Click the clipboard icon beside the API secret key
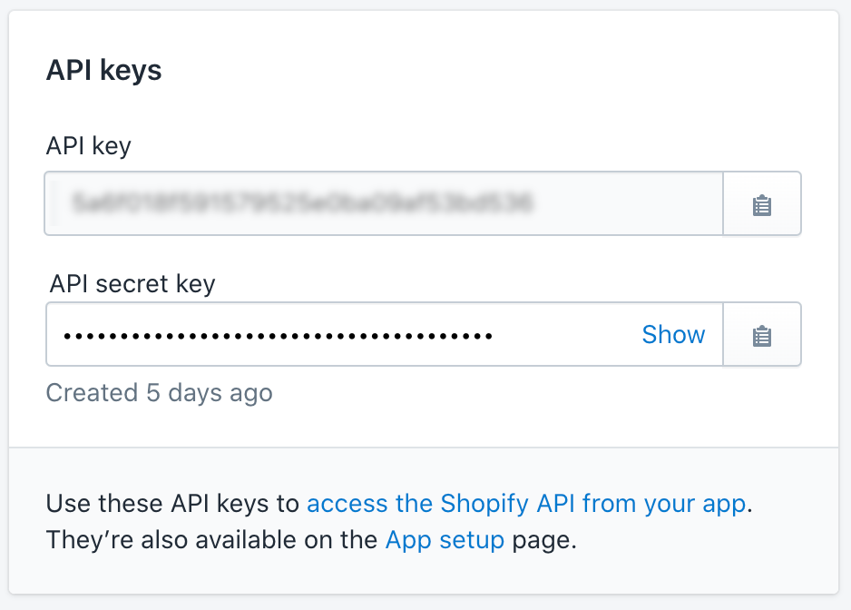This screenshot has width=851, height=610. 762,334
